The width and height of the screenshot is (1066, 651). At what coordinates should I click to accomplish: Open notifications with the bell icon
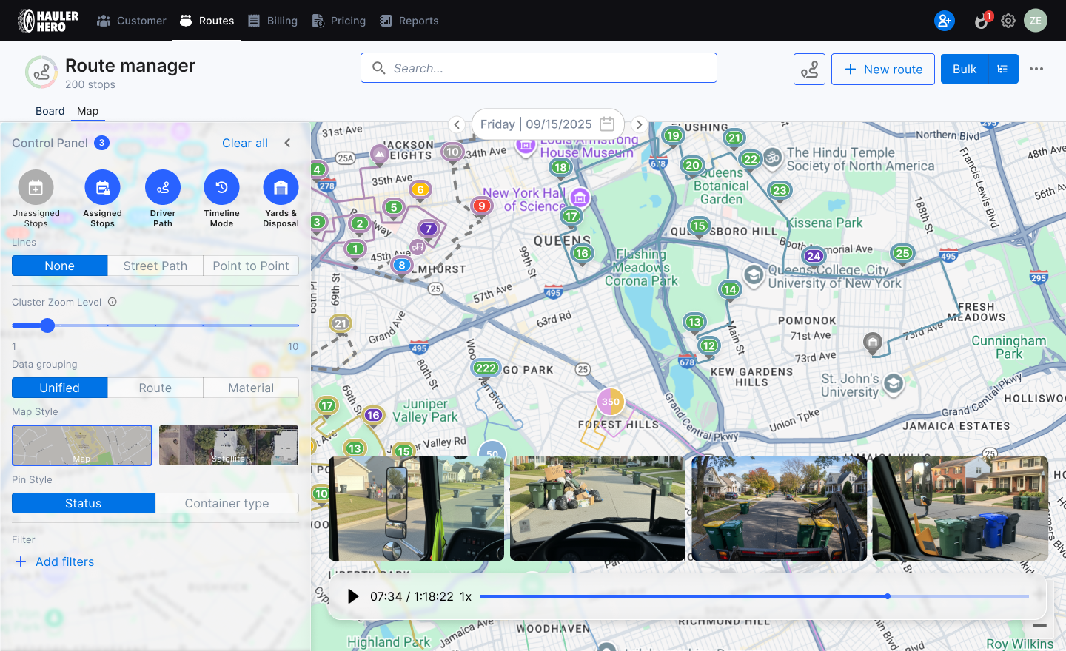pos(980,21)
